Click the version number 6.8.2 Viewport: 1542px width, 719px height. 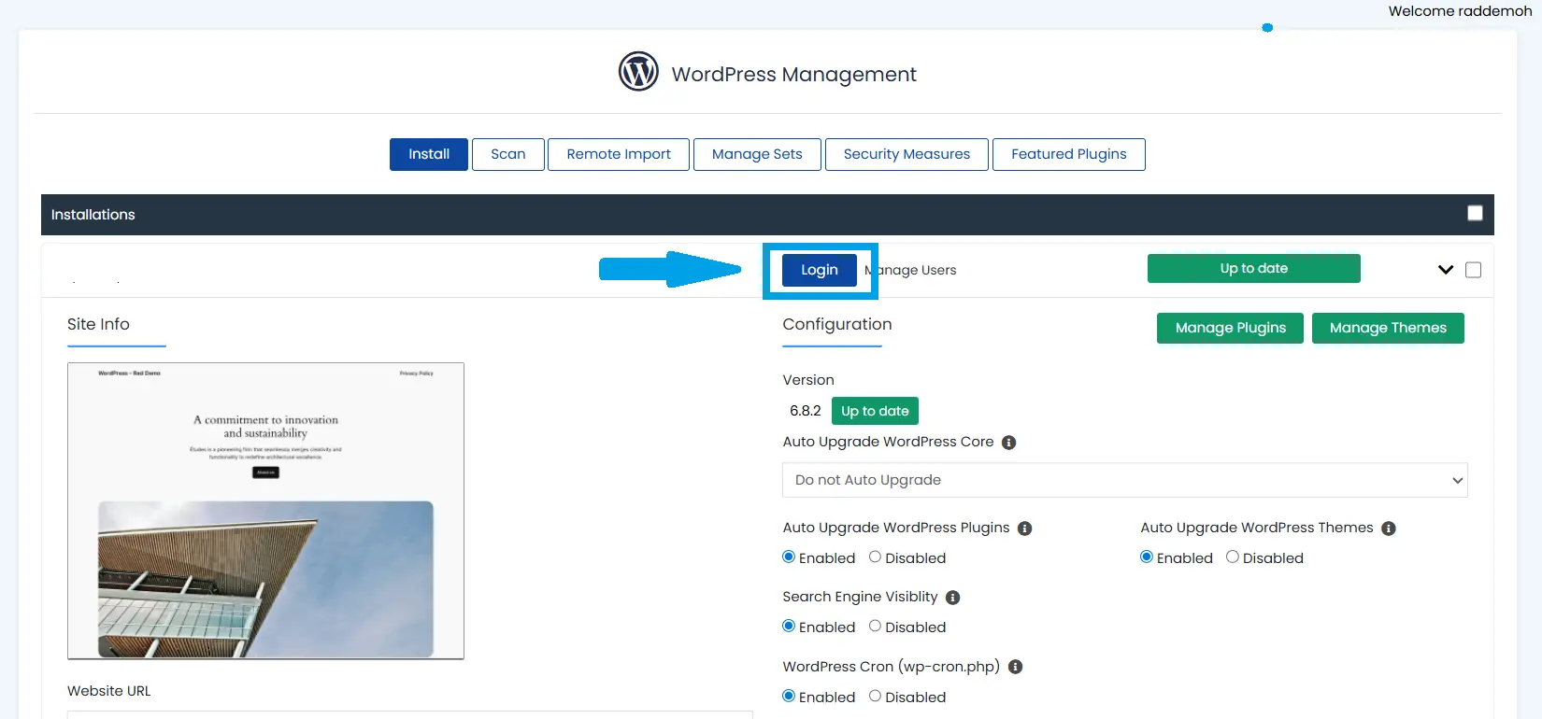coord(806,411)
